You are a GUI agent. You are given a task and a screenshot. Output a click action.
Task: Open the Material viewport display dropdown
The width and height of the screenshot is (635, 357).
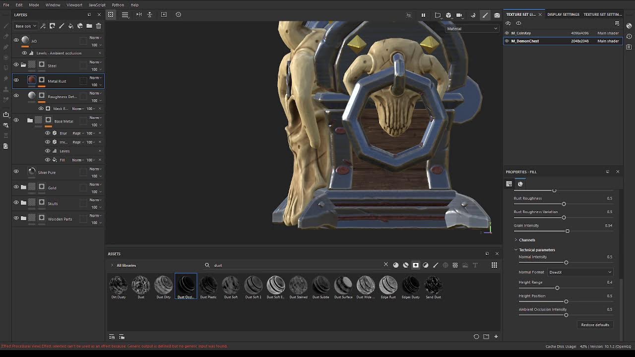pos(472,29)
